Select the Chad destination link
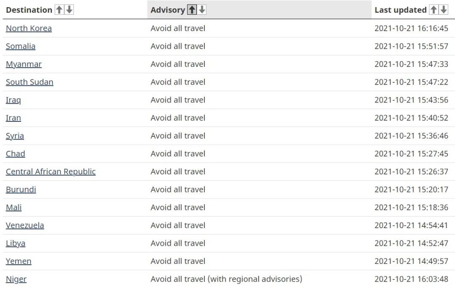This screenshot has width=455, height=287. [x=16, y=154]
